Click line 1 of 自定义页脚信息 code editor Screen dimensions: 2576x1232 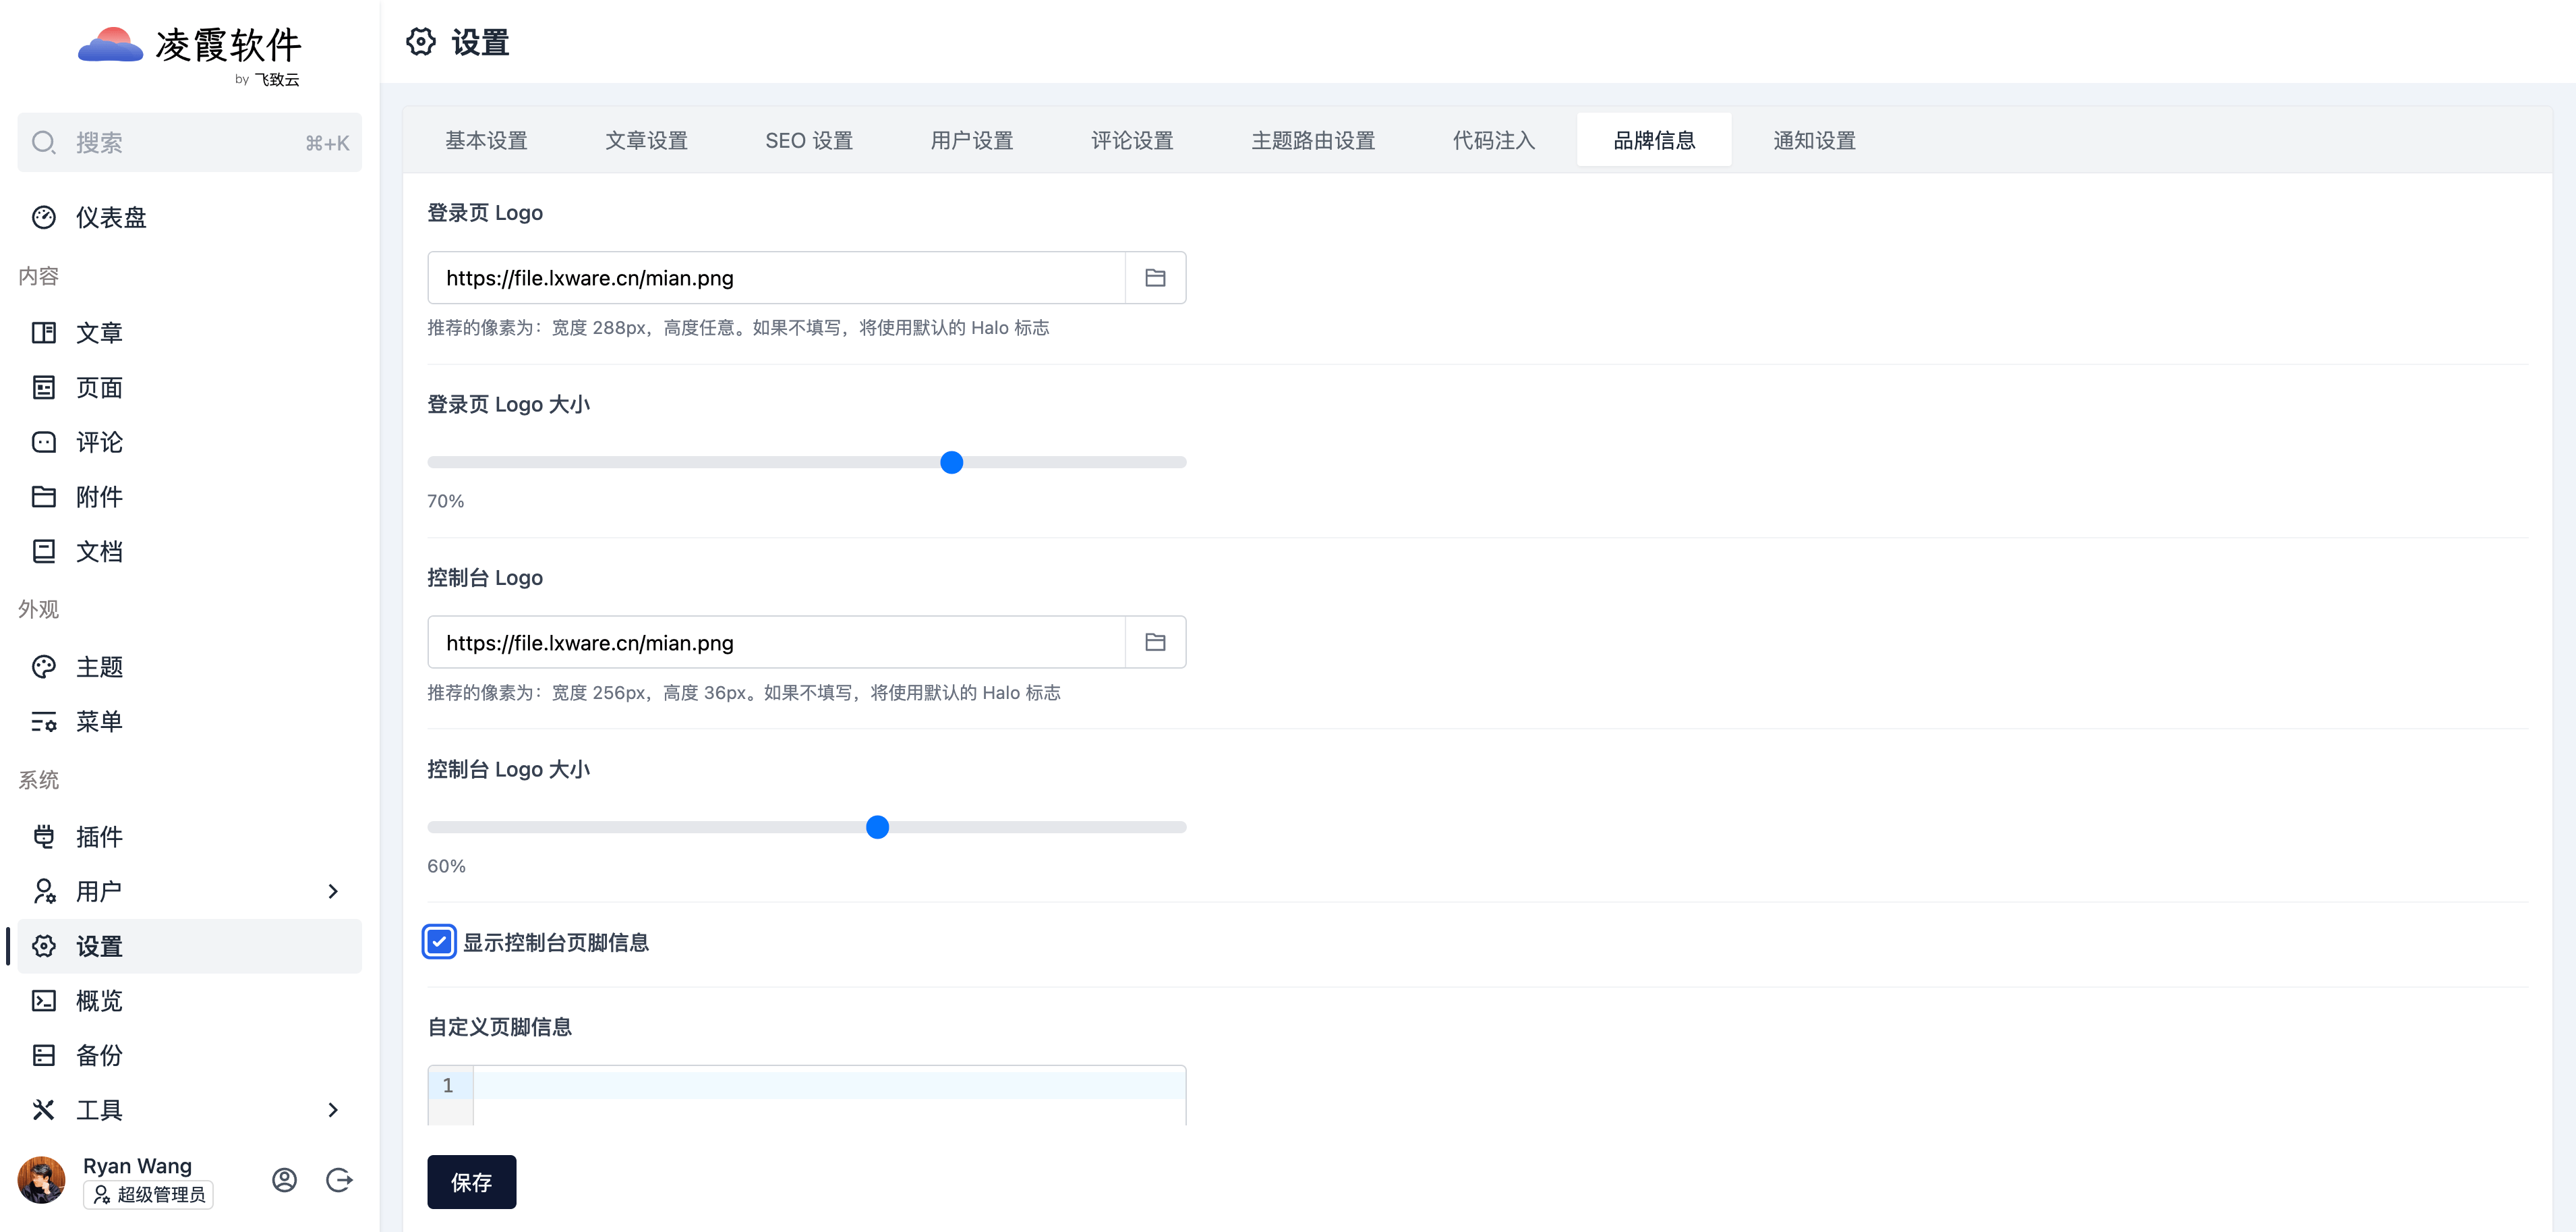[829, 1085]
